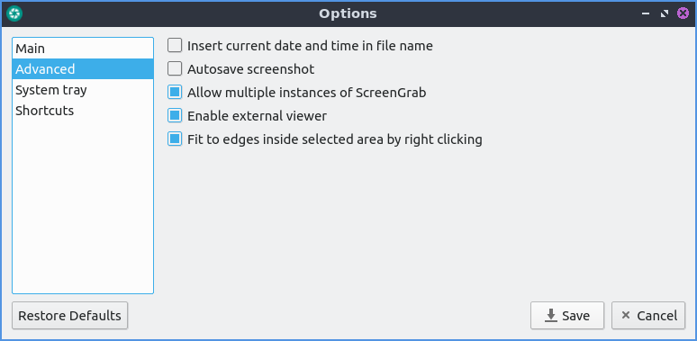Click the X icon on Cancel button
Screen dimensions: 697x341
point(626,315)
